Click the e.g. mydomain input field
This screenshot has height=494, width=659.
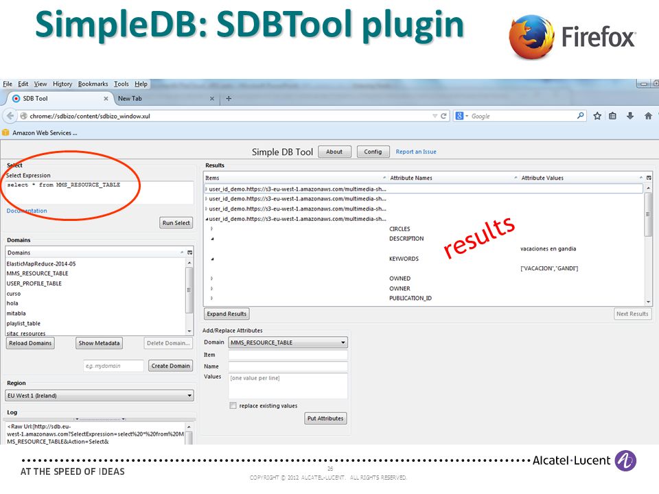pyautogui.click(x=113, y=366)
